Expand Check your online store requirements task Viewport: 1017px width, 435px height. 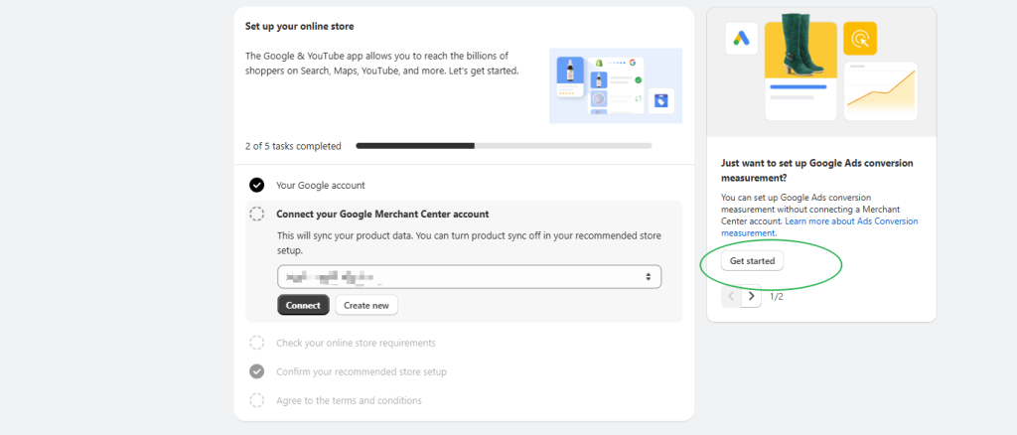click(x=357, y=343)
